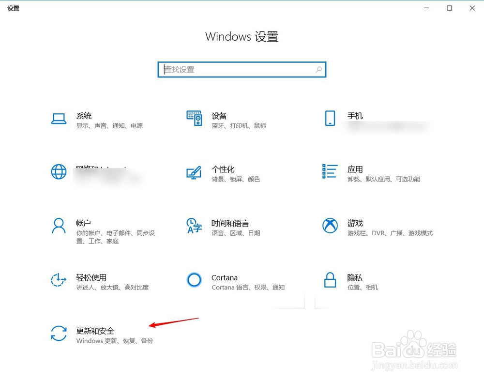Viewport: 484px width, 382px height.
Task: Open the 轻松使用 dashed clock icon
Action: tap(59, 280)
